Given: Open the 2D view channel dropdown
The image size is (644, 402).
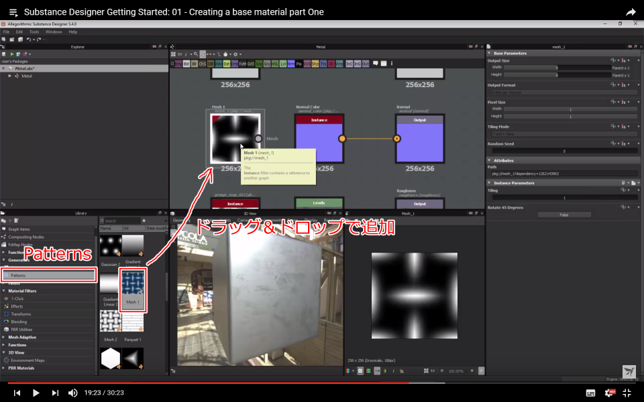Looking at the screenshot, I should (354, 371).
